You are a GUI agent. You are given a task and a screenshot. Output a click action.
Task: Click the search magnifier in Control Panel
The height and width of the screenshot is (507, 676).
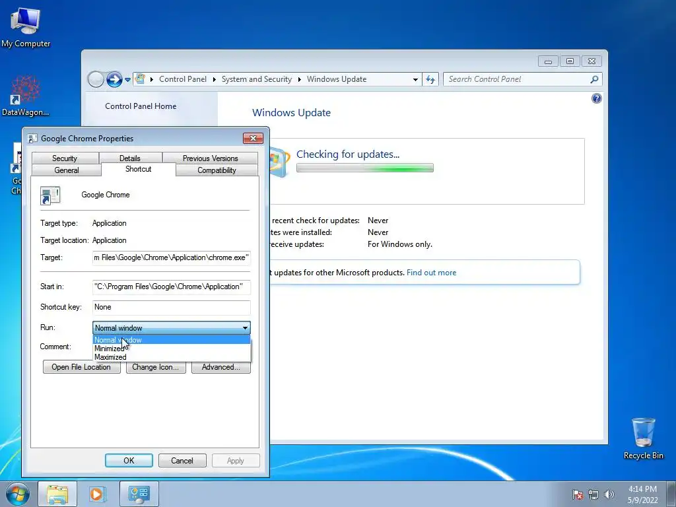594,79
